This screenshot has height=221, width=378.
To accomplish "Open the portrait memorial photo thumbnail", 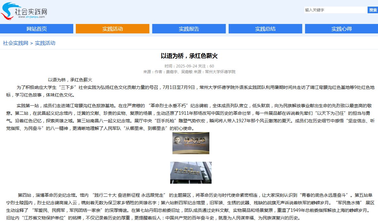I will [191, 143].
